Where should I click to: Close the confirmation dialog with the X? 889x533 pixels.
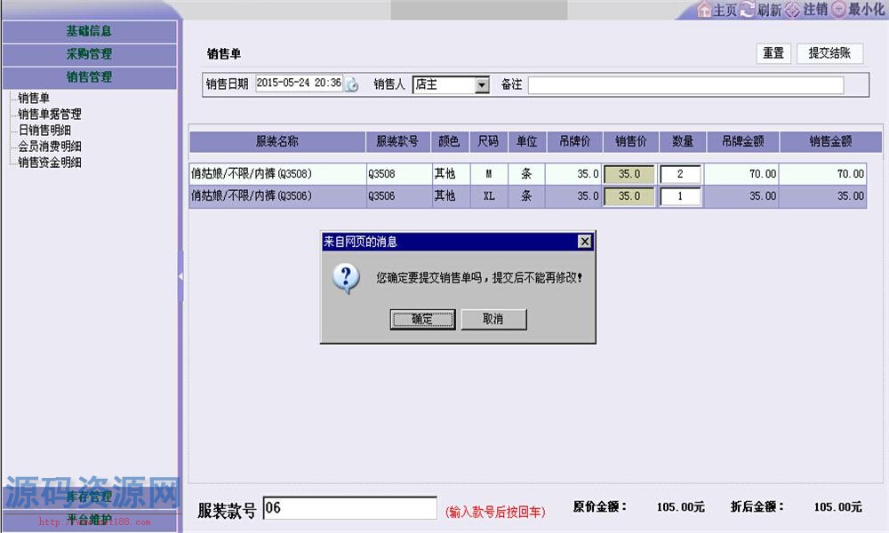tap(584, 241)
